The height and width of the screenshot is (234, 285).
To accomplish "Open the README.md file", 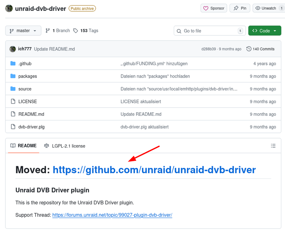I will (31, 114).
